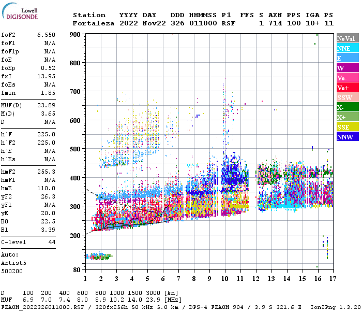Click the Ion2Png 1.3.20 version text

[336, 307]
